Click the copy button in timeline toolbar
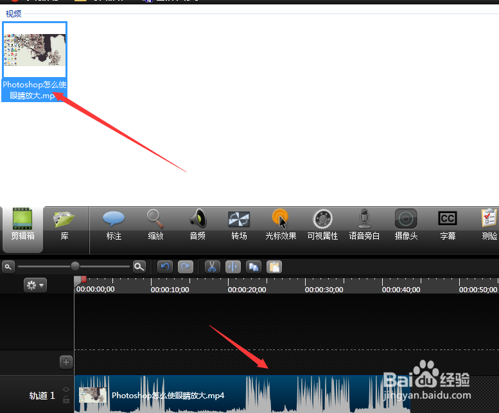The height and width of the screenshot is (413, 499). [254, 267]
